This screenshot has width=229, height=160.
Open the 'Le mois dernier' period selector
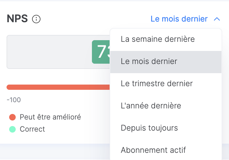pyautogui.click(x=179, y=19)
